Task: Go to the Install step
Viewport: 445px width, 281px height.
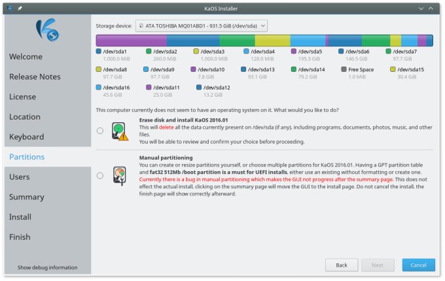Action: click(20, 217)
